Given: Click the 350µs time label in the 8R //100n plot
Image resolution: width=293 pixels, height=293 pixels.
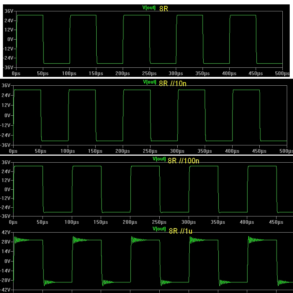Looking at the screenshot, I should click(218, 222).
